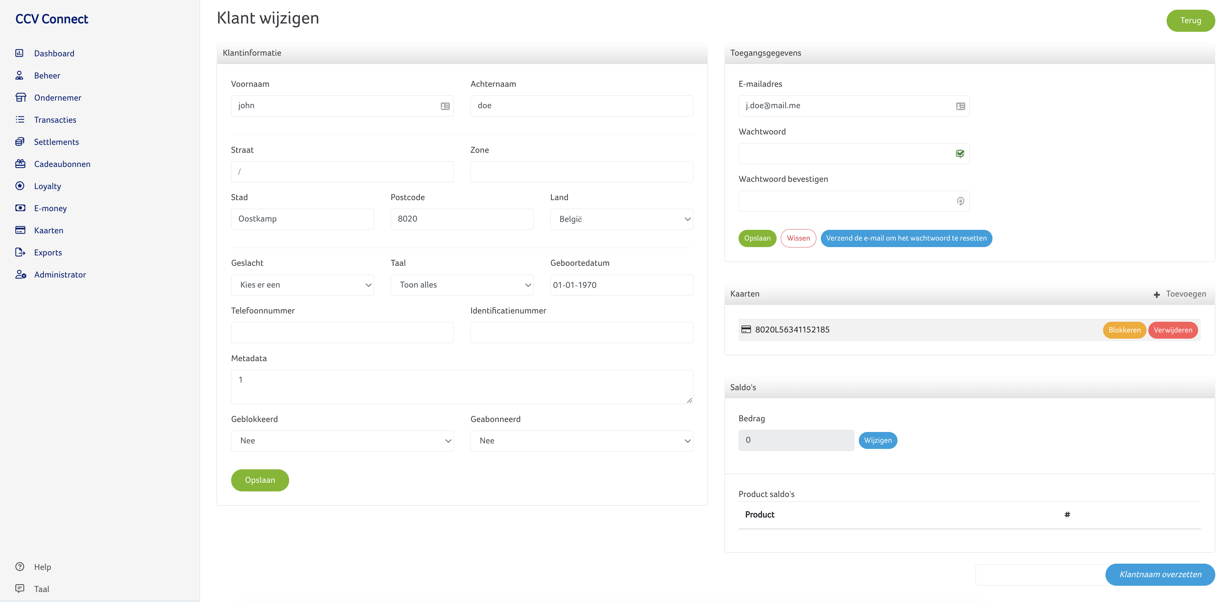This screenshot has width=1225, height=602.
Task: Click the plus icon next to Toevoegen
Action: click(x=1157, y=294)
